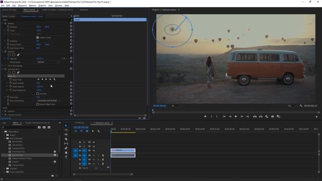Toggle the Motion fx on/off switch
Screen dimensions: 322x181
6,24
